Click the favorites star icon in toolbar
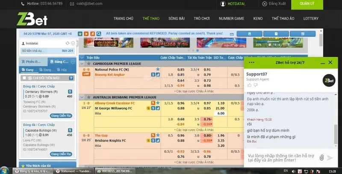Screen dimensions: 342x174 [x=80, y=33]
